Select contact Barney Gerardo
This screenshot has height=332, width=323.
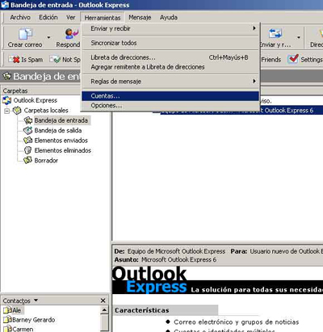coord(33,320)
